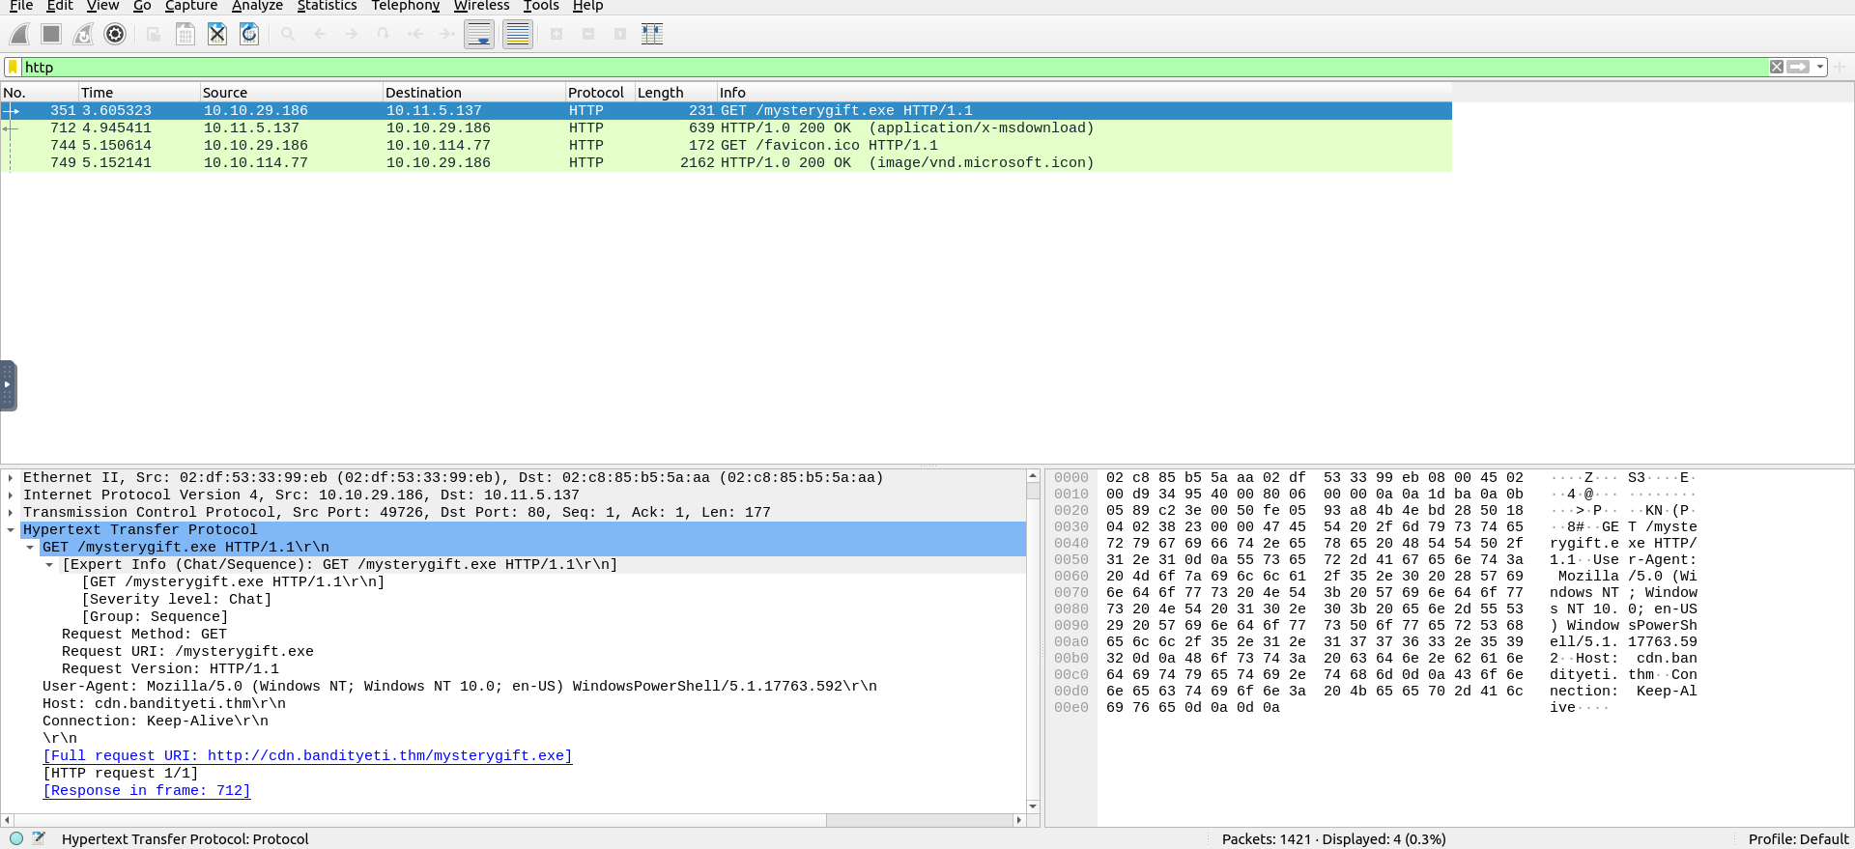Collapse the Hypertext Transfer Protocol section
Screen dimensions: 1855x849
[11, 530]
